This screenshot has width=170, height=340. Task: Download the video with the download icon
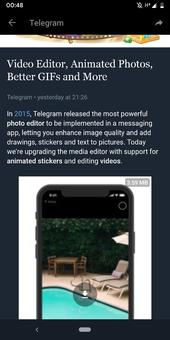point(85,294)
